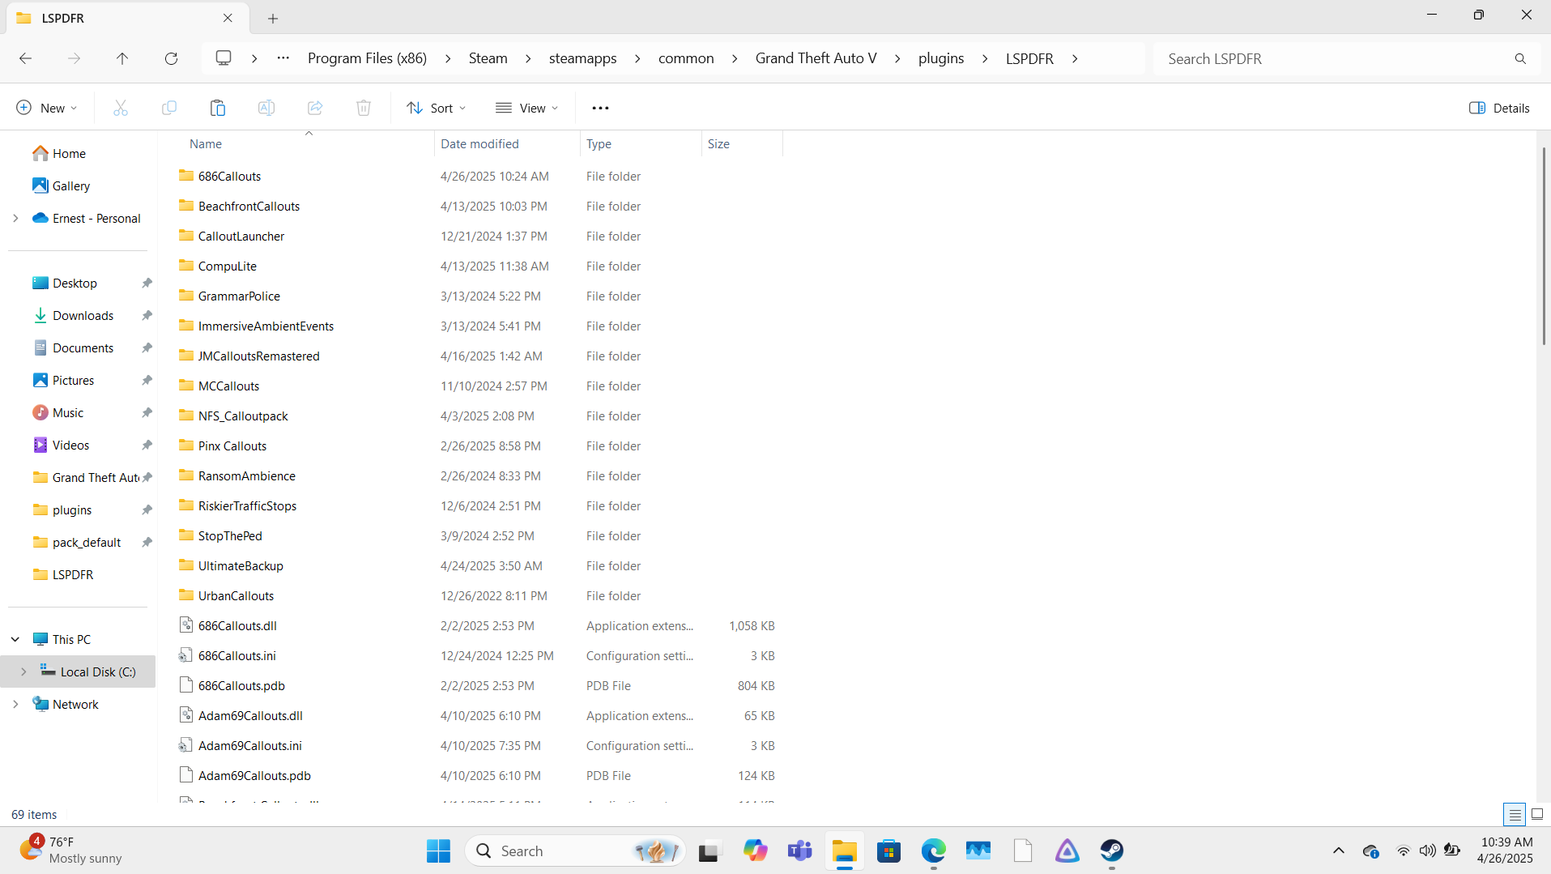Navigate to Grand Theft Auto V breadcrumb
Screen dimensions: 1551x874
point(816,58)
